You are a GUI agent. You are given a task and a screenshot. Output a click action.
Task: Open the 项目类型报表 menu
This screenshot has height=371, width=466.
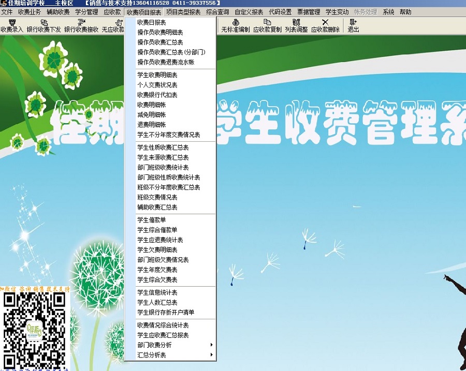tap(183, 12)
